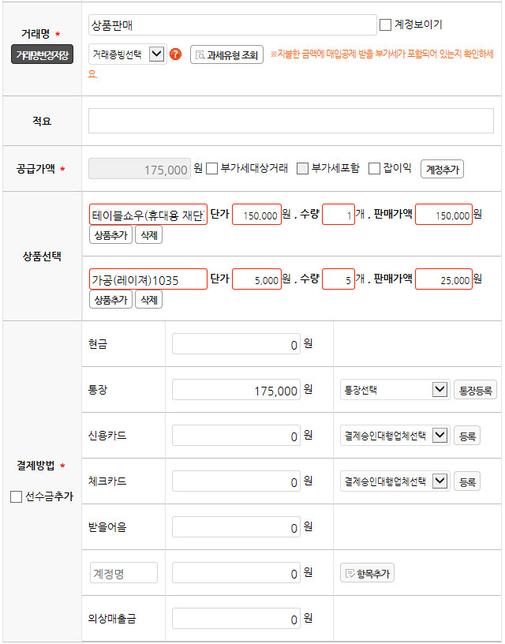The width and height of the screenshot is (505, 644).
Task: Click the 현금 amount input field
Action: [x=236, y=344]
